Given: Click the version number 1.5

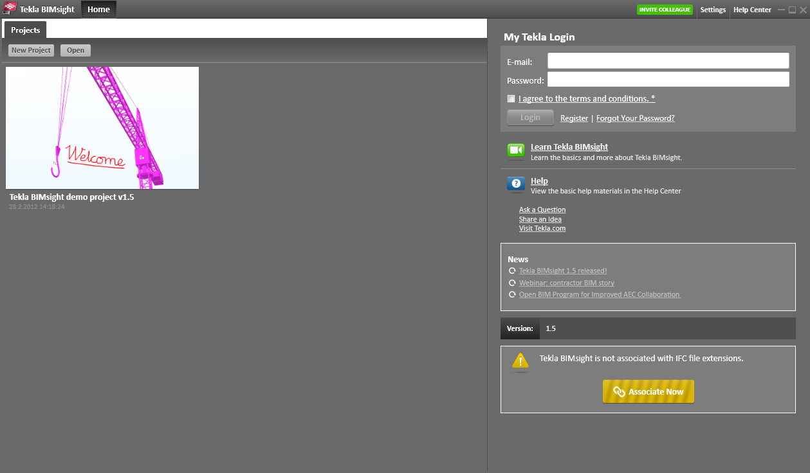Looking at the screenshot, I should (551, 328).
